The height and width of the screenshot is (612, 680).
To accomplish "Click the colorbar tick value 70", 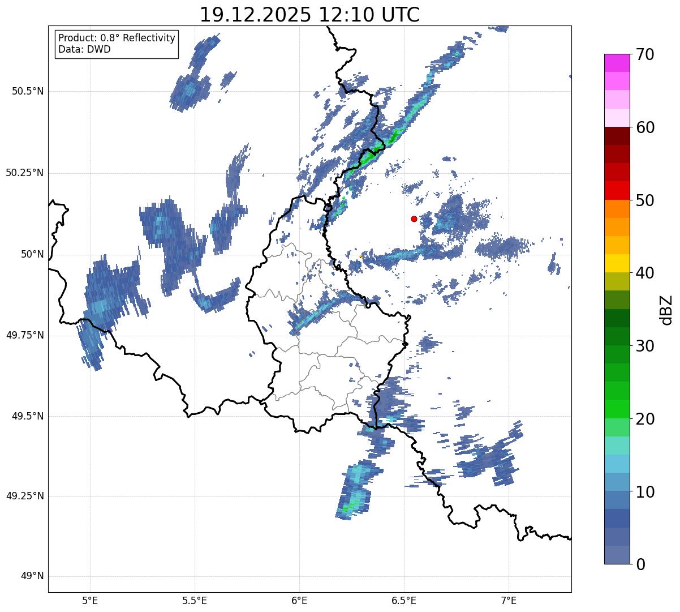I will 645,54.
